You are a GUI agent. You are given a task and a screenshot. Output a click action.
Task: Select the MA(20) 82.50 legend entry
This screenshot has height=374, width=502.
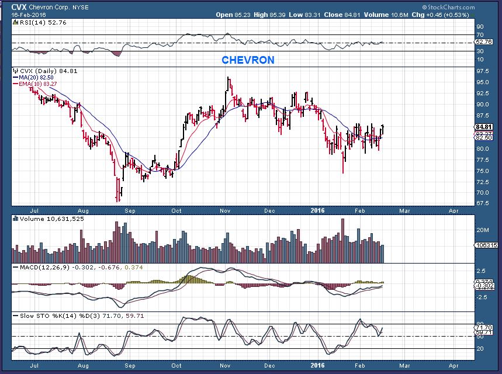point(36,78)
